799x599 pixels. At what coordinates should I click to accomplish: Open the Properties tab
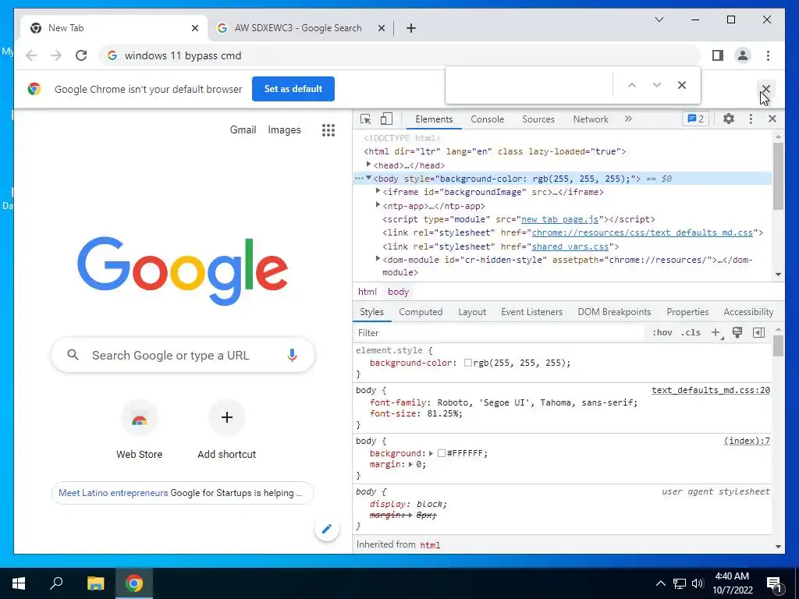[x=687, y=312]
